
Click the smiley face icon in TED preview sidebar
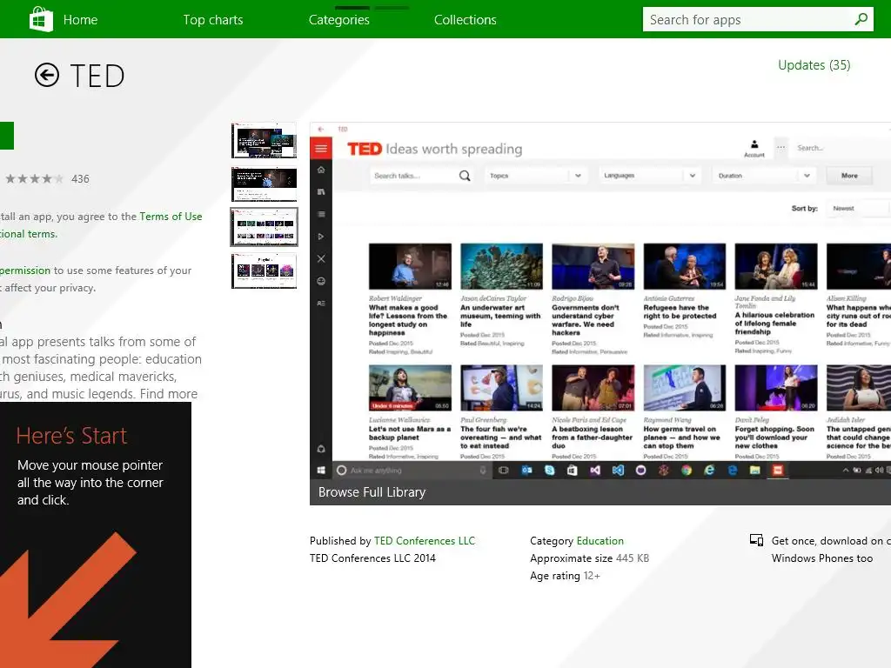click(321, 281)
